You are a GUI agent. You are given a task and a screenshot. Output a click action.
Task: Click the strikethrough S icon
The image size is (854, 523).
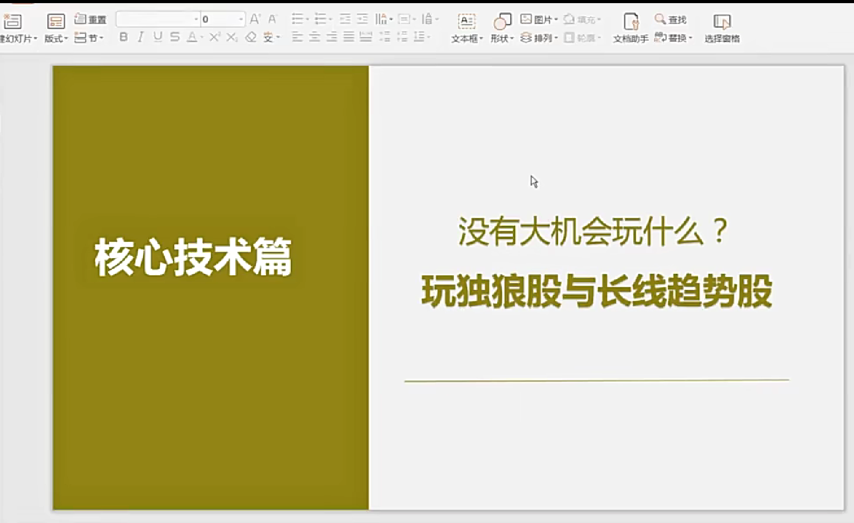tap(175, 37)
